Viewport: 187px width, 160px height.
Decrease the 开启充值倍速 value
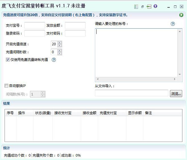pos(60,45)
